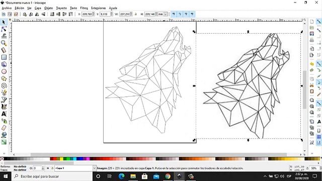Select the Gradient tool
This screenshot has height=181, width=322.
[x=4, y=142]
